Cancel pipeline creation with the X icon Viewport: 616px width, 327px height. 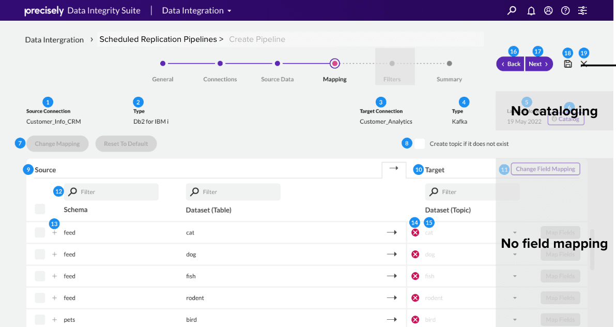584,64
